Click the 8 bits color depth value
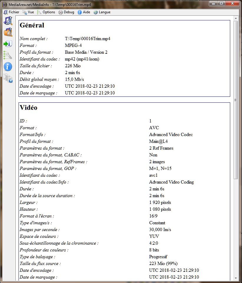 154,250
